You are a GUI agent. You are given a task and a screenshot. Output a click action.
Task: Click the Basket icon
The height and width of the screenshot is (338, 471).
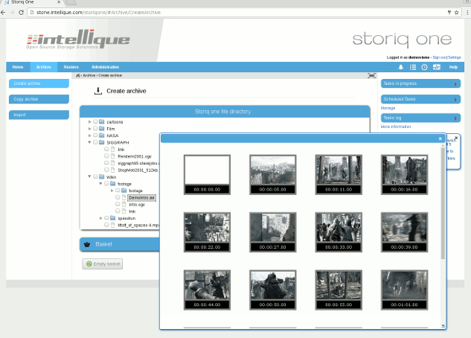pyautogui.click(x=87, y=244)
